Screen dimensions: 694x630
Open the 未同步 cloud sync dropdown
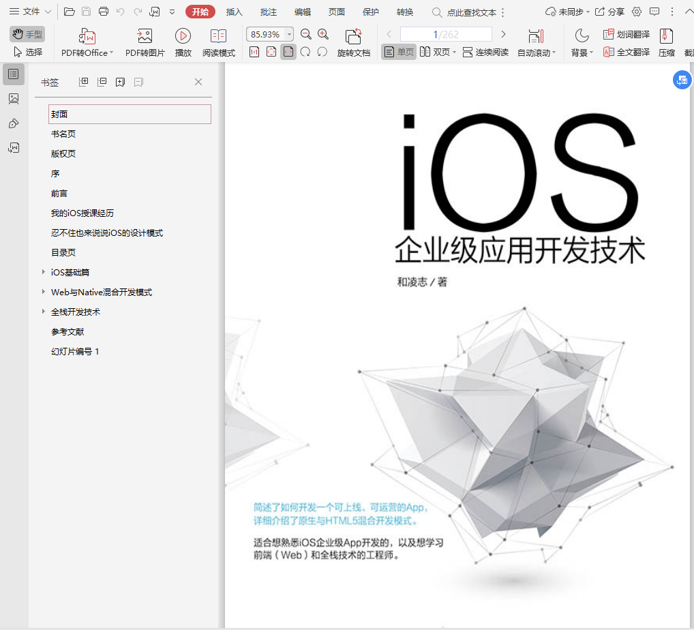tap(567, 12)
